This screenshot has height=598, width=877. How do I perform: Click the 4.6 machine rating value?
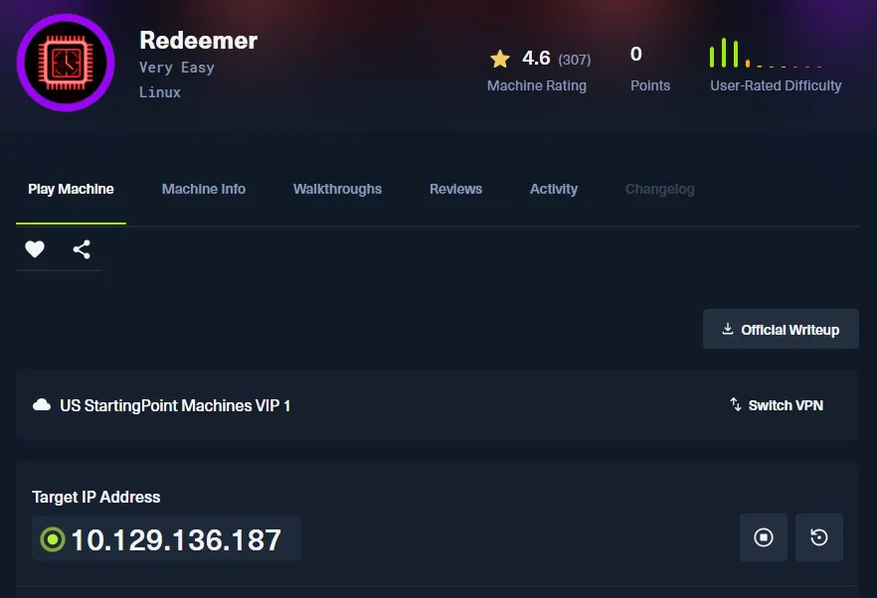536,59
